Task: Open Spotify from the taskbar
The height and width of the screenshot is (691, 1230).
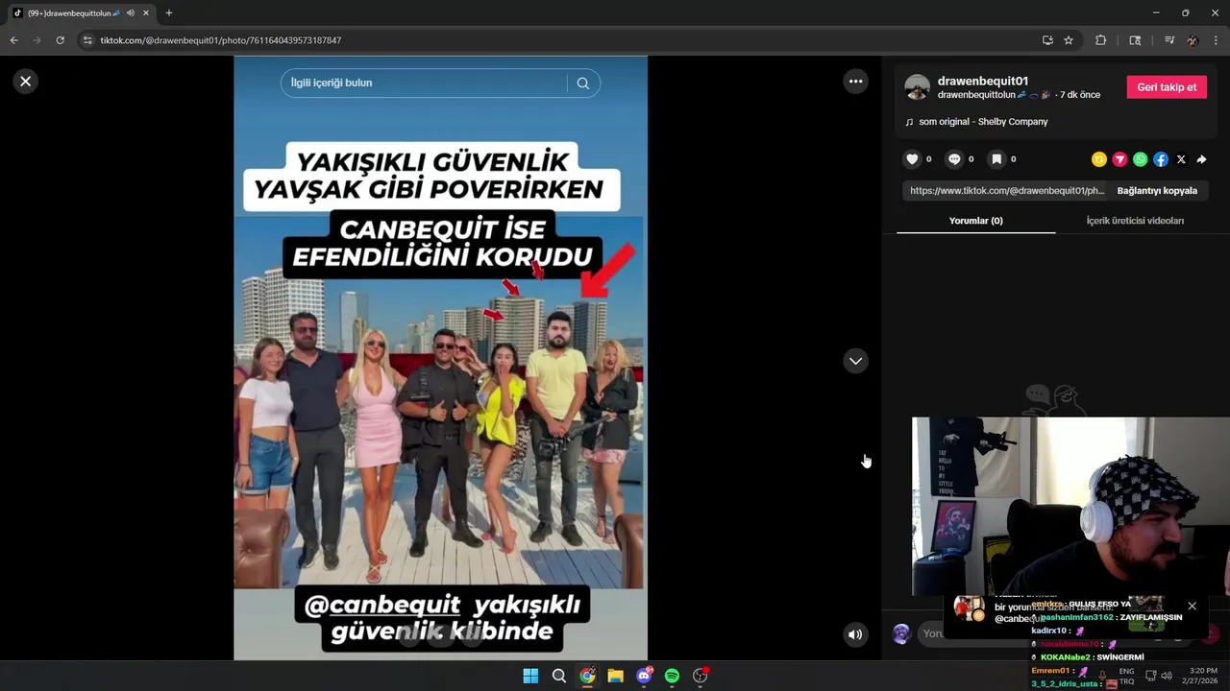Action: [672, 676]
